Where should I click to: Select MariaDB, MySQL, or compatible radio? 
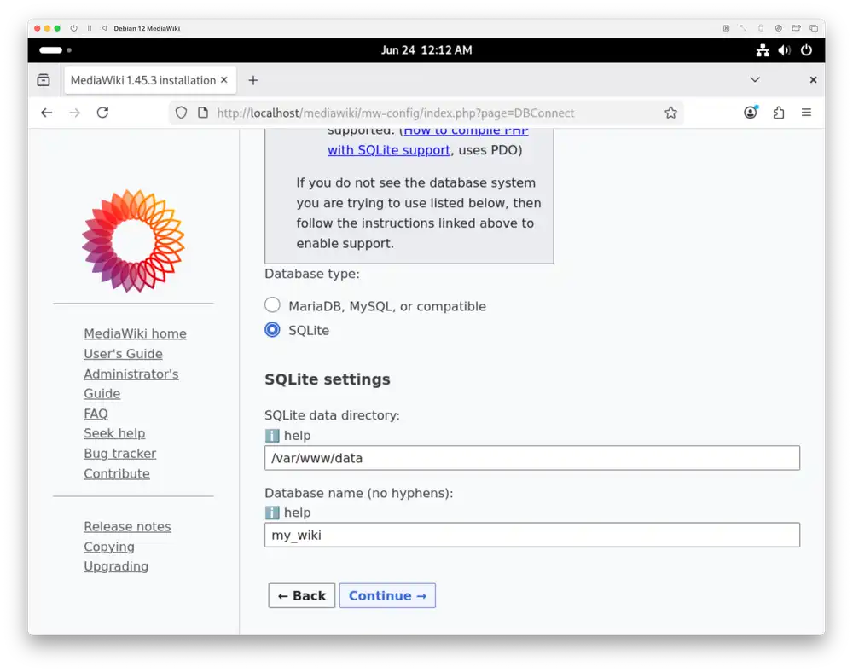[x=273, y=305]
